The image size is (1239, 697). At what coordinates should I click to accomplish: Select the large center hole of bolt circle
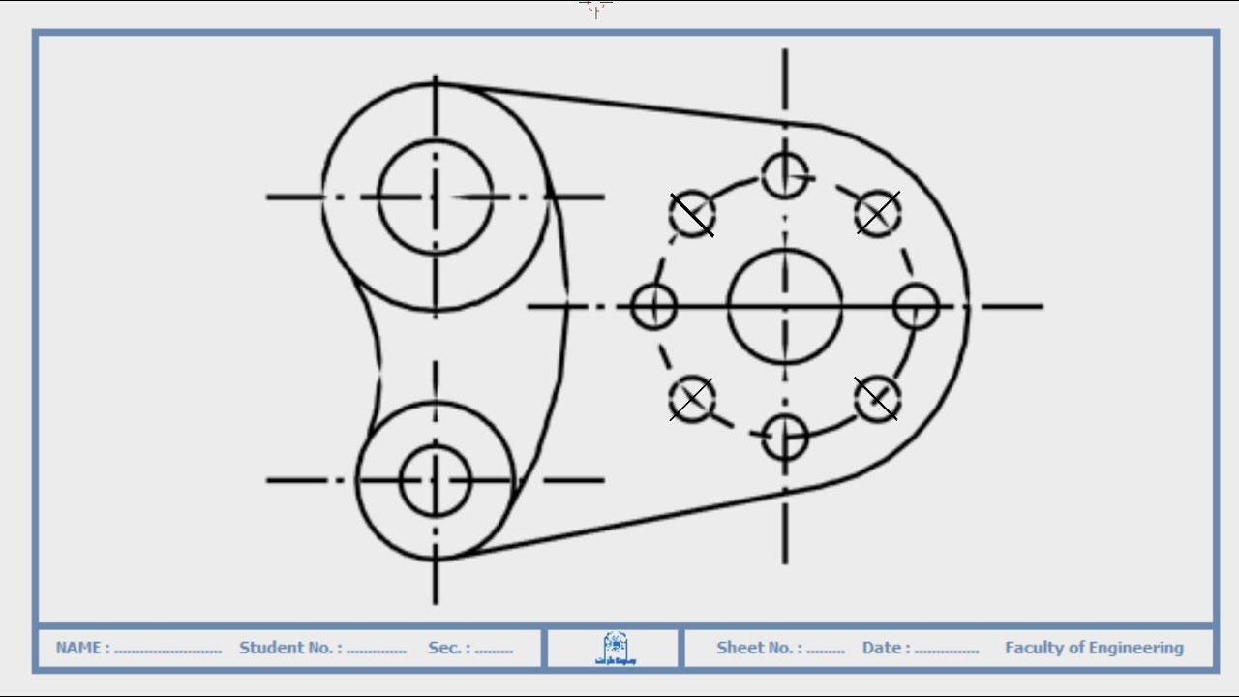click(x=785, y=306)
